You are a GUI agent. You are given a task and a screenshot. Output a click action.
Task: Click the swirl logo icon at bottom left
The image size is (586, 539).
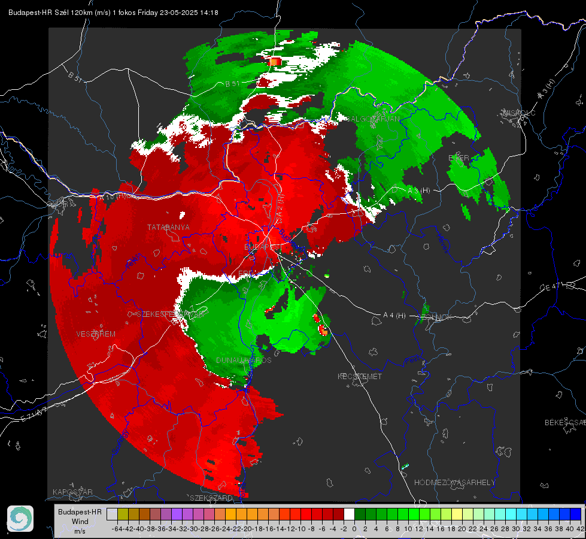point(20,519)
